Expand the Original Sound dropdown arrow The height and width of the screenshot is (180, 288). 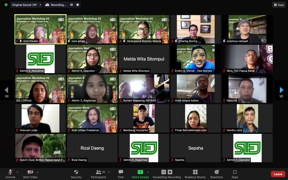40,5
